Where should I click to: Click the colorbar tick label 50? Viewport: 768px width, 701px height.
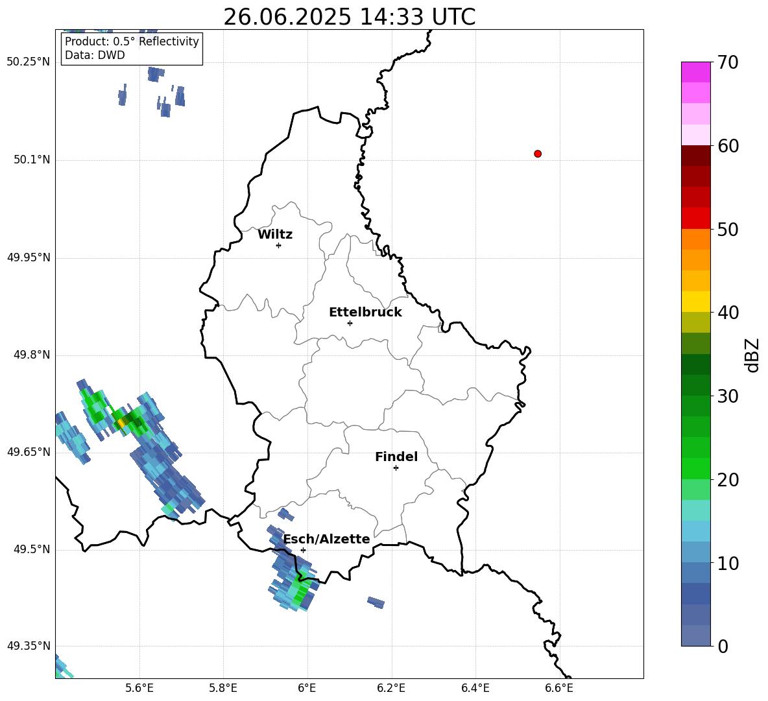pos(728,229)
